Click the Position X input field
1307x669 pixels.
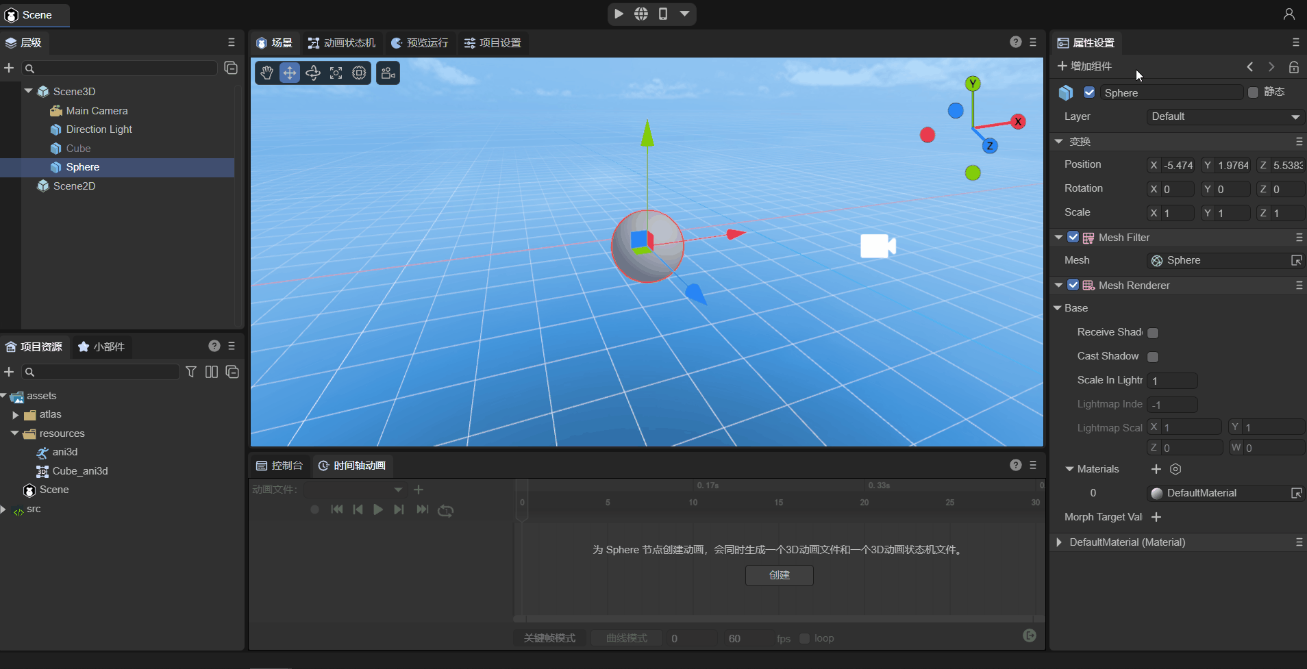click(x=1178, y=166)
